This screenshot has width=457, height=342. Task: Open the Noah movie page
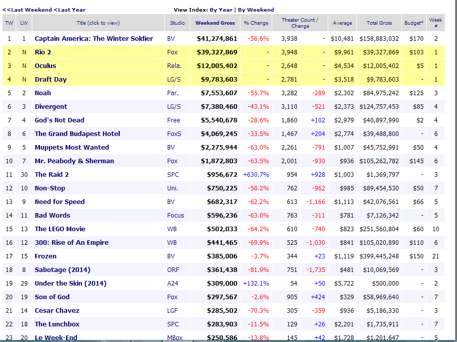tap(43, 93)
